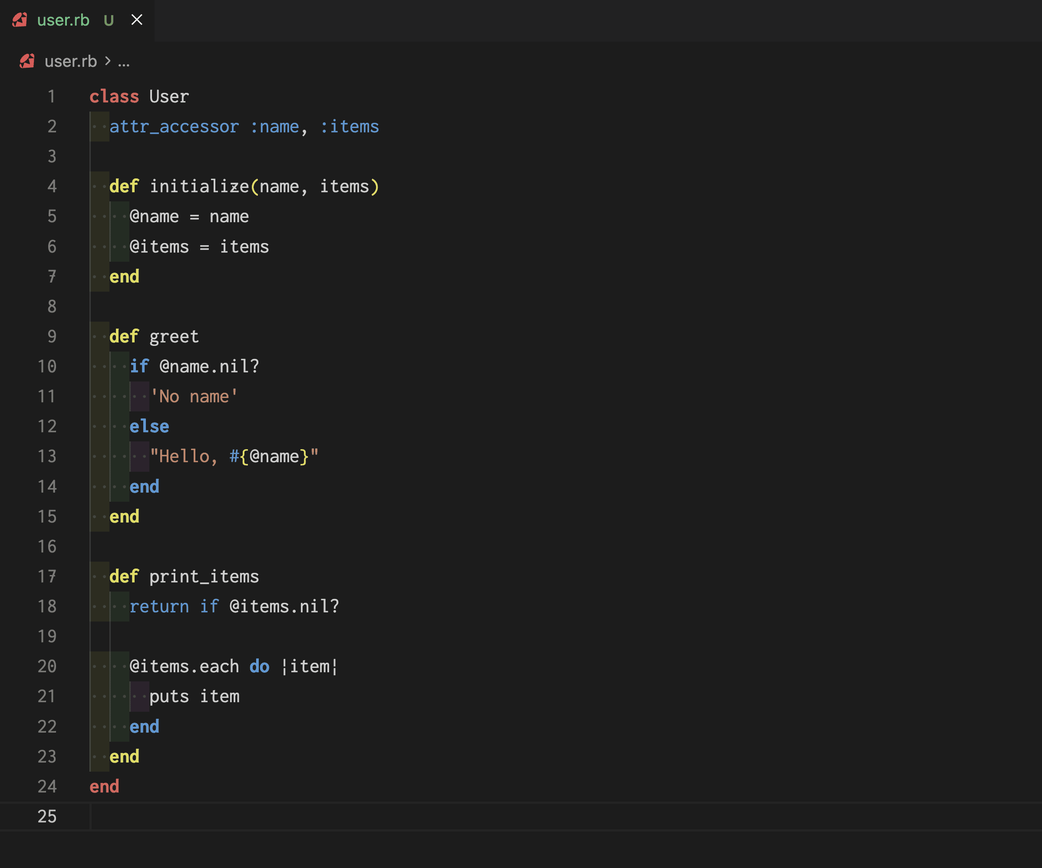Select the user.rb tab
This screenshot has width=1042, height=868.
tap(63, 20)
